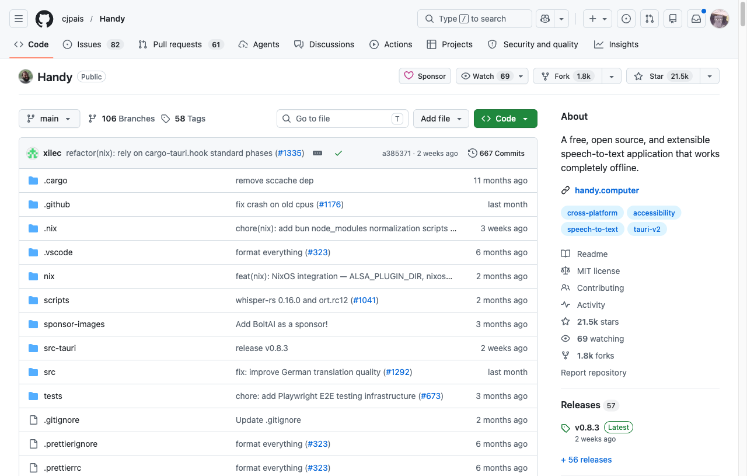Screen dimensions: 747x476
Task: Open the Contributing link
Action: tap(592, 288)
